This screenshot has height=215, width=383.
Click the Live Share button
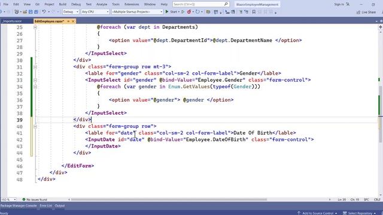[366, 12]
